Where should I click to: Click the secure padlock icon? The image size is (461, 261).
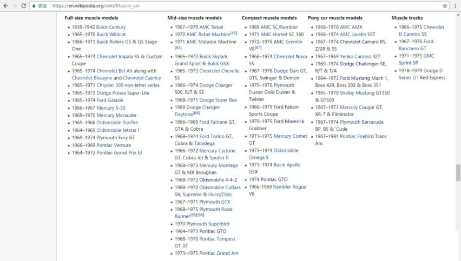point(34,5)
